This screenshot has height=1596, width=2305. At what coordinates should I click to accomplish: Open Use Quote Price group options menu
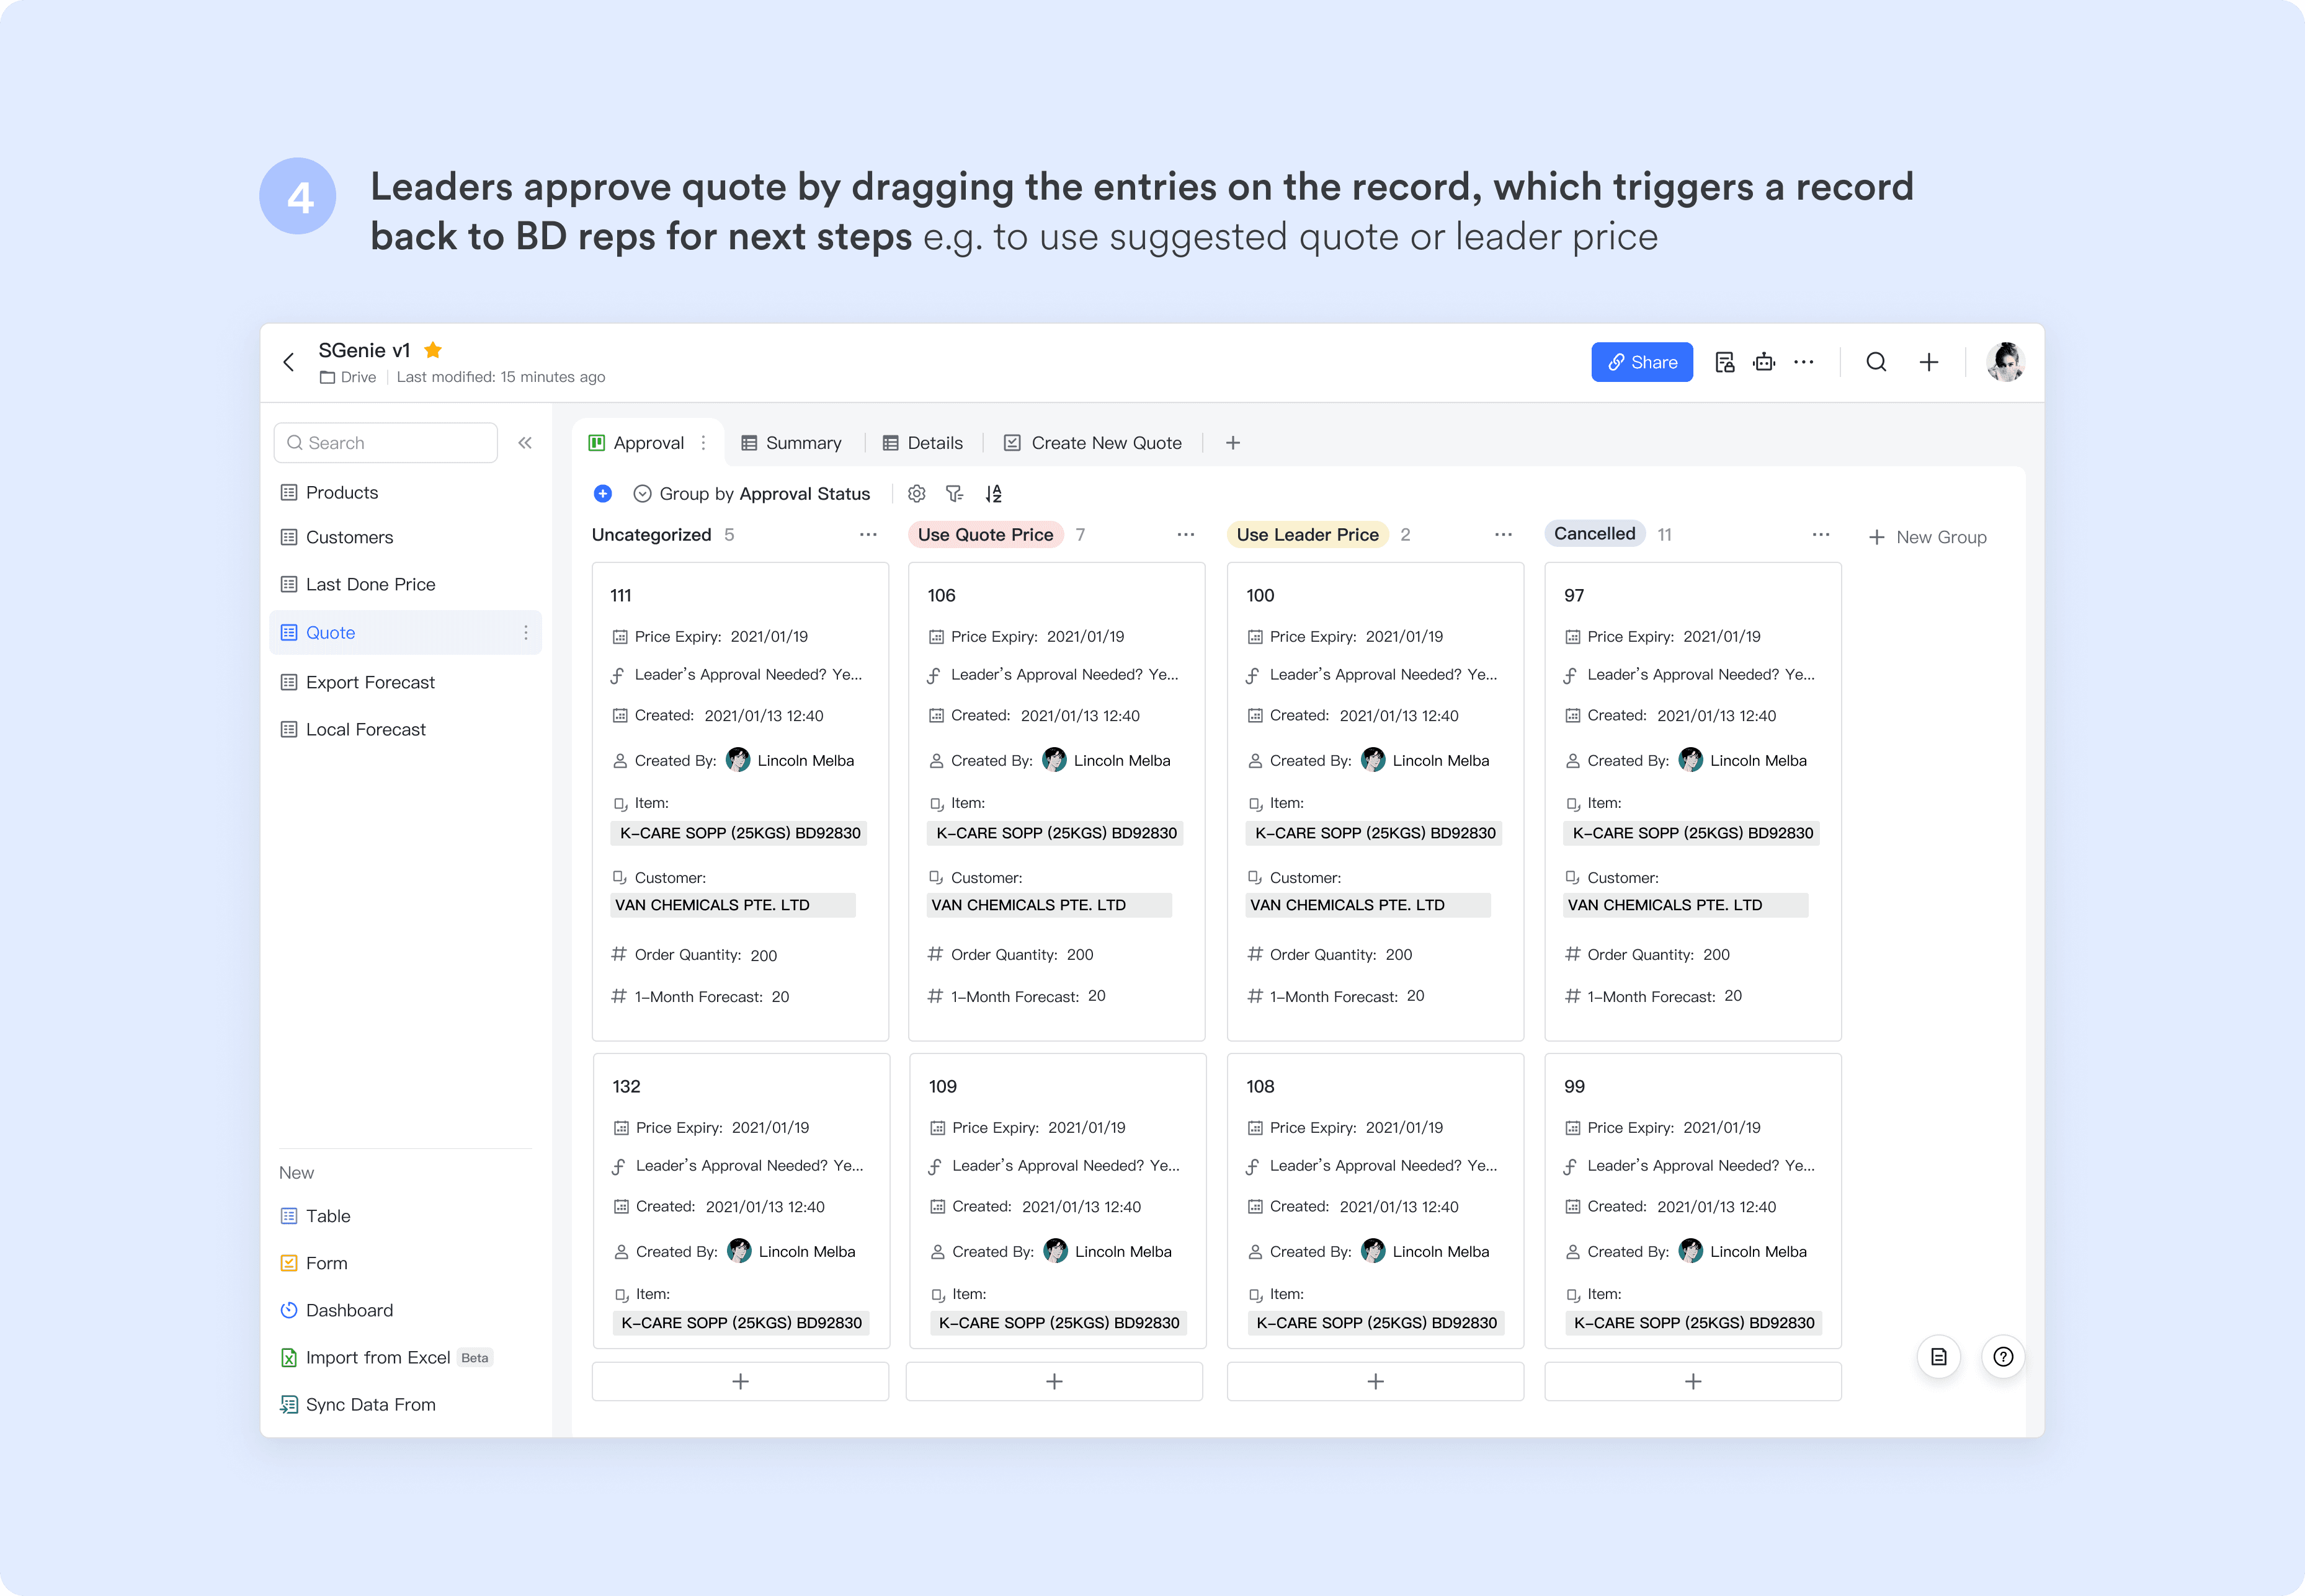tap(1185, 535)
